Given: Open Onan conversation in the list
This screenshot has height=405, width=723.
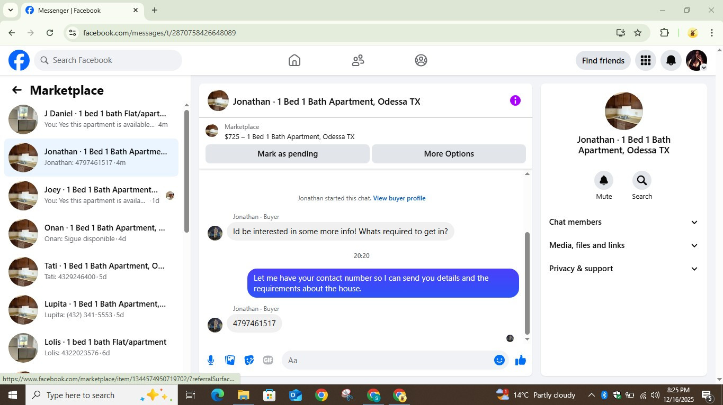Looking at the screenshot, I should (x=91, y=234).
